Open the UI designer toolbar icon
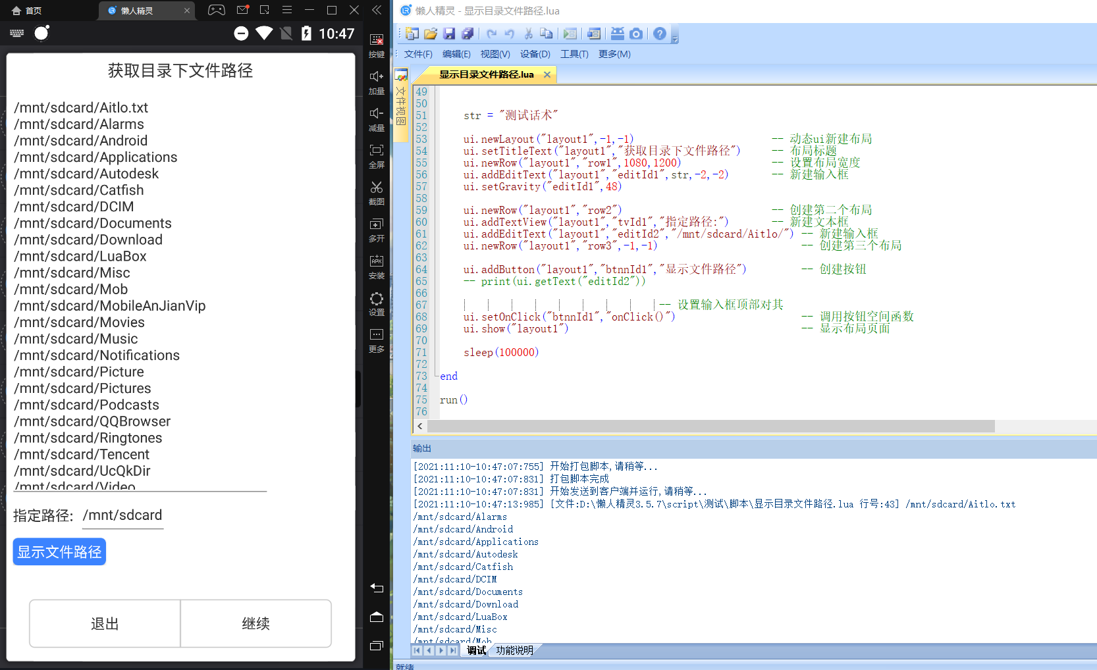1097x670 pixels. [594, 34]
